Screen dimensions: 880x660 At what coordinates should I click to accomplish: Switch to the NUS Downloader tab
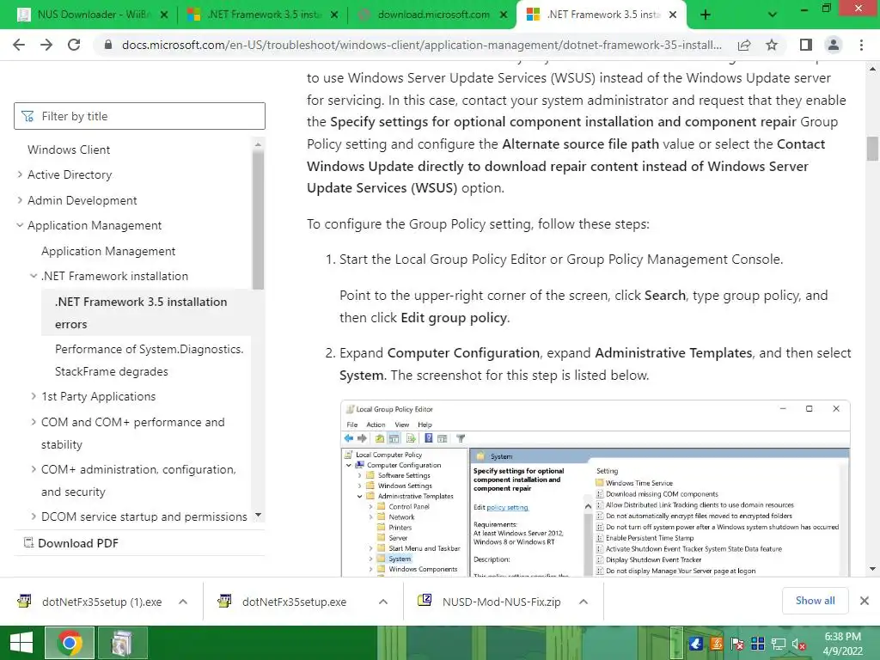pos(91,15)
